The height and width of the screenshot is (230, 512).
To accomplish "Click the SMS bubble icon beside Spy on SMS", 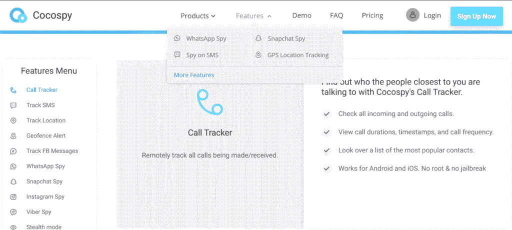I will click(x=177, y=55).
